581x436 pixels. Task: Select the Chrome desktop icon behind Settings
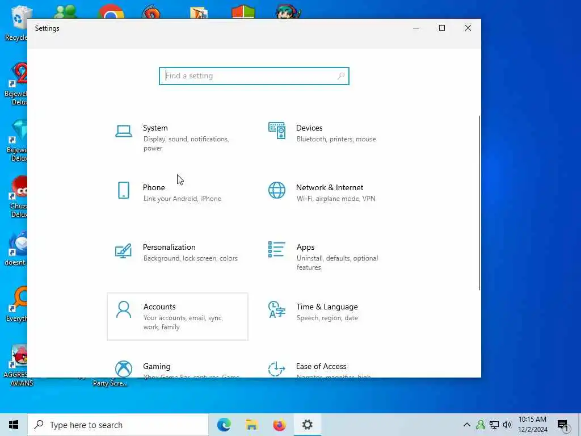coord(111,11)
